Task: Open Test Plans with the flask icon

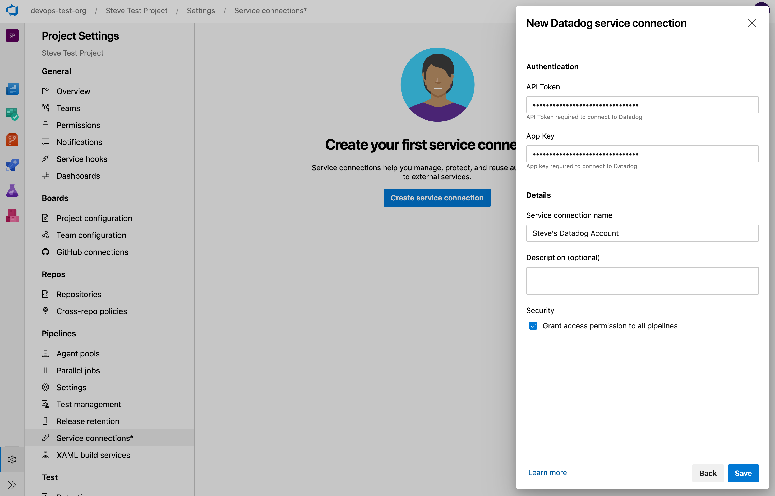Action: point(12,190)
